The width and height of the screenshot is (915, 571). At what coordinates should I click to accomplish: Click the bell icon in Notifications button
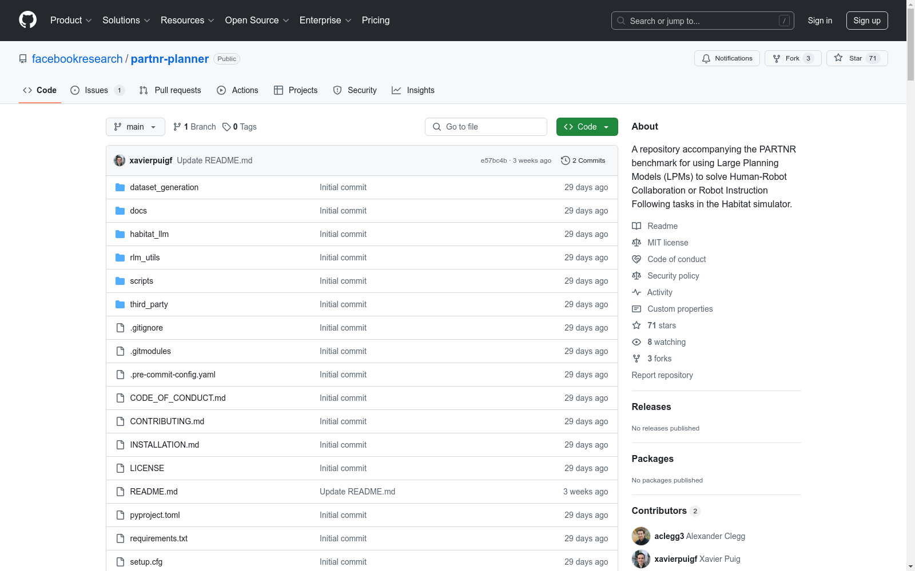click(706, 58)
